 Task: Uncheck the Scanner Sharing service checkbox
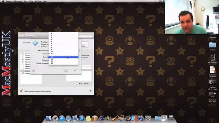[23, 62]
